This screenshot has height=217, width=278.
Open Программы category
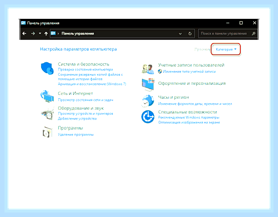tap(70, 128)
